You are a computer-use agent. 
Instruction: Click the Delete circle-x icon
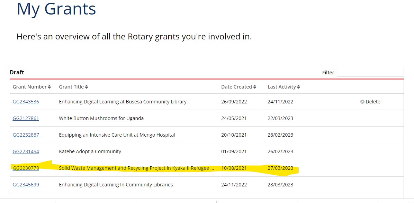362,102
